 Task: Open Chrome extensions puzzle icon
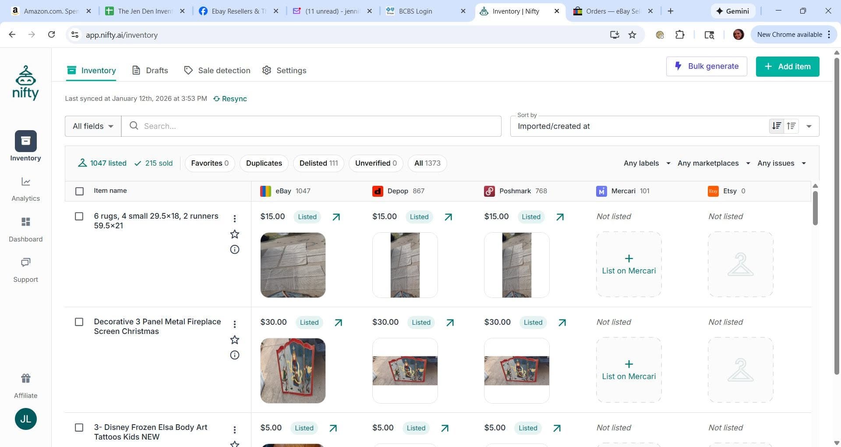tap(680, 35)
